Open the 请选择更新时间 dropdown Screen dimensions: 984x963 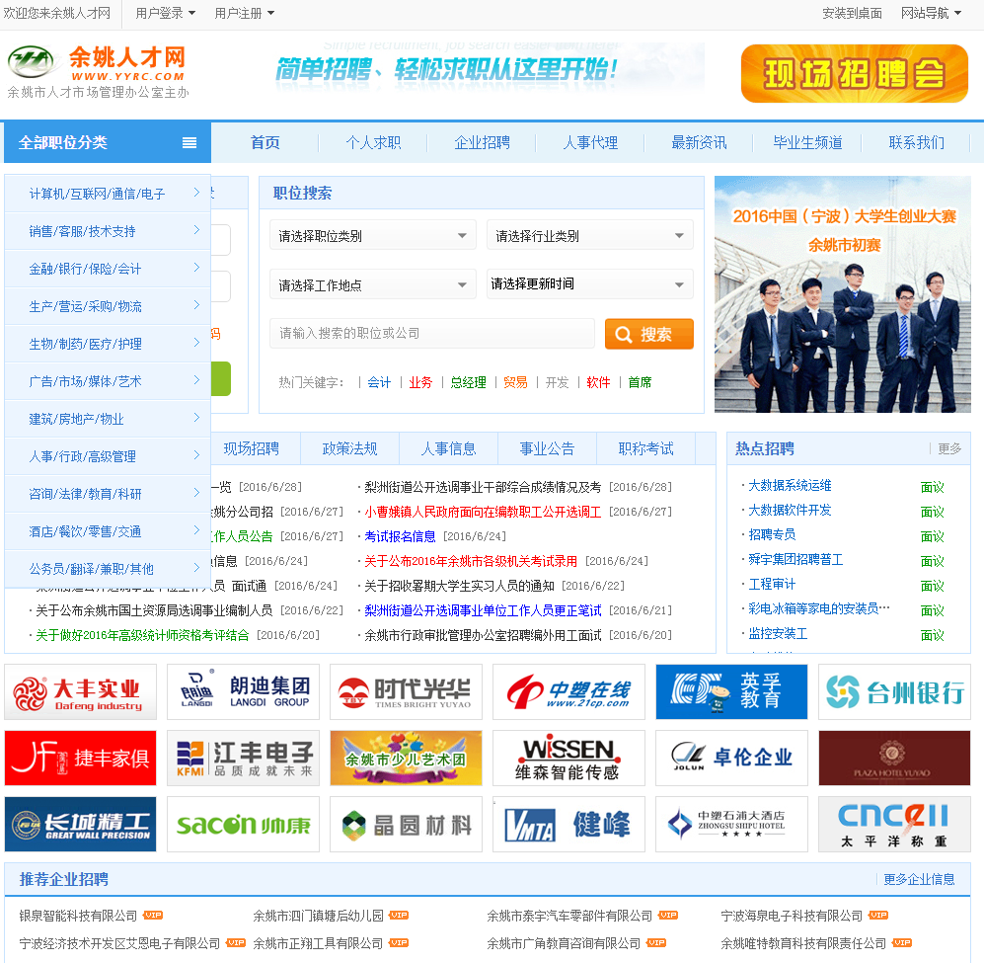pos(590,283)
